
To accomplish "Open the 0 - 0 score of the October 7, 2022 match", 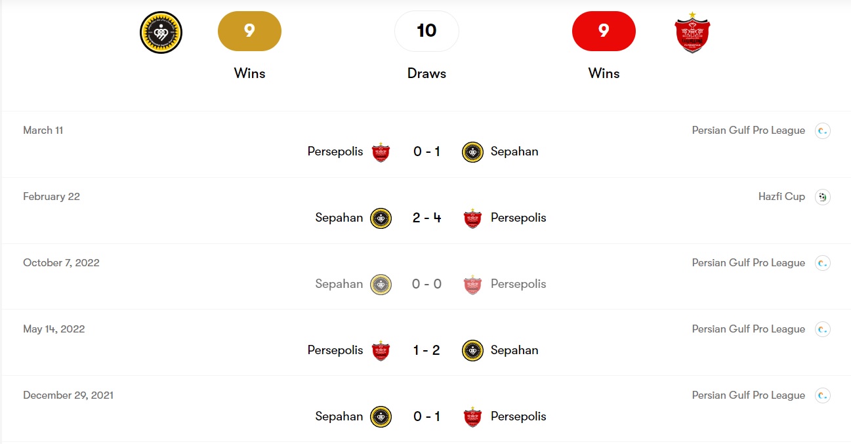I will (426, 284).
